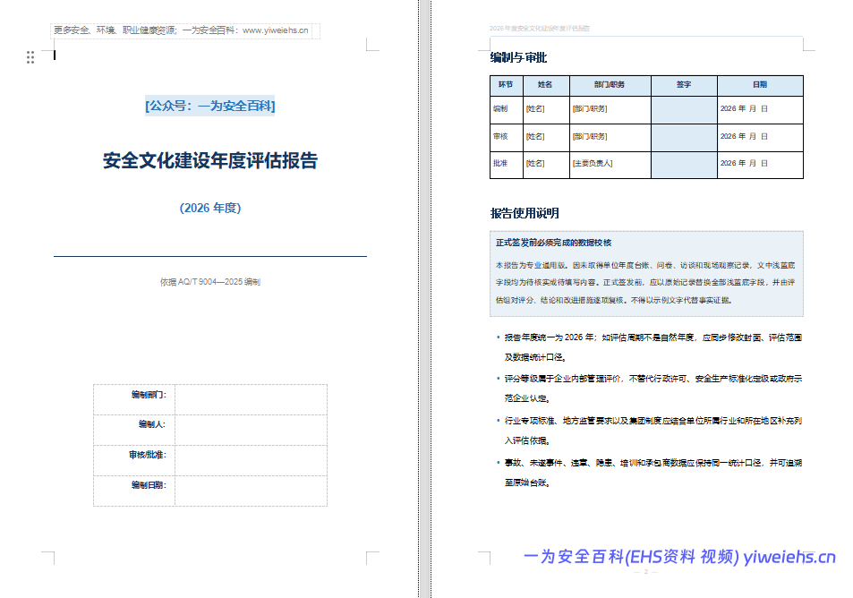The image size is (853, 598).
Task: Click the blank signature cell in the 批准 row
Action: pos(684,165)
